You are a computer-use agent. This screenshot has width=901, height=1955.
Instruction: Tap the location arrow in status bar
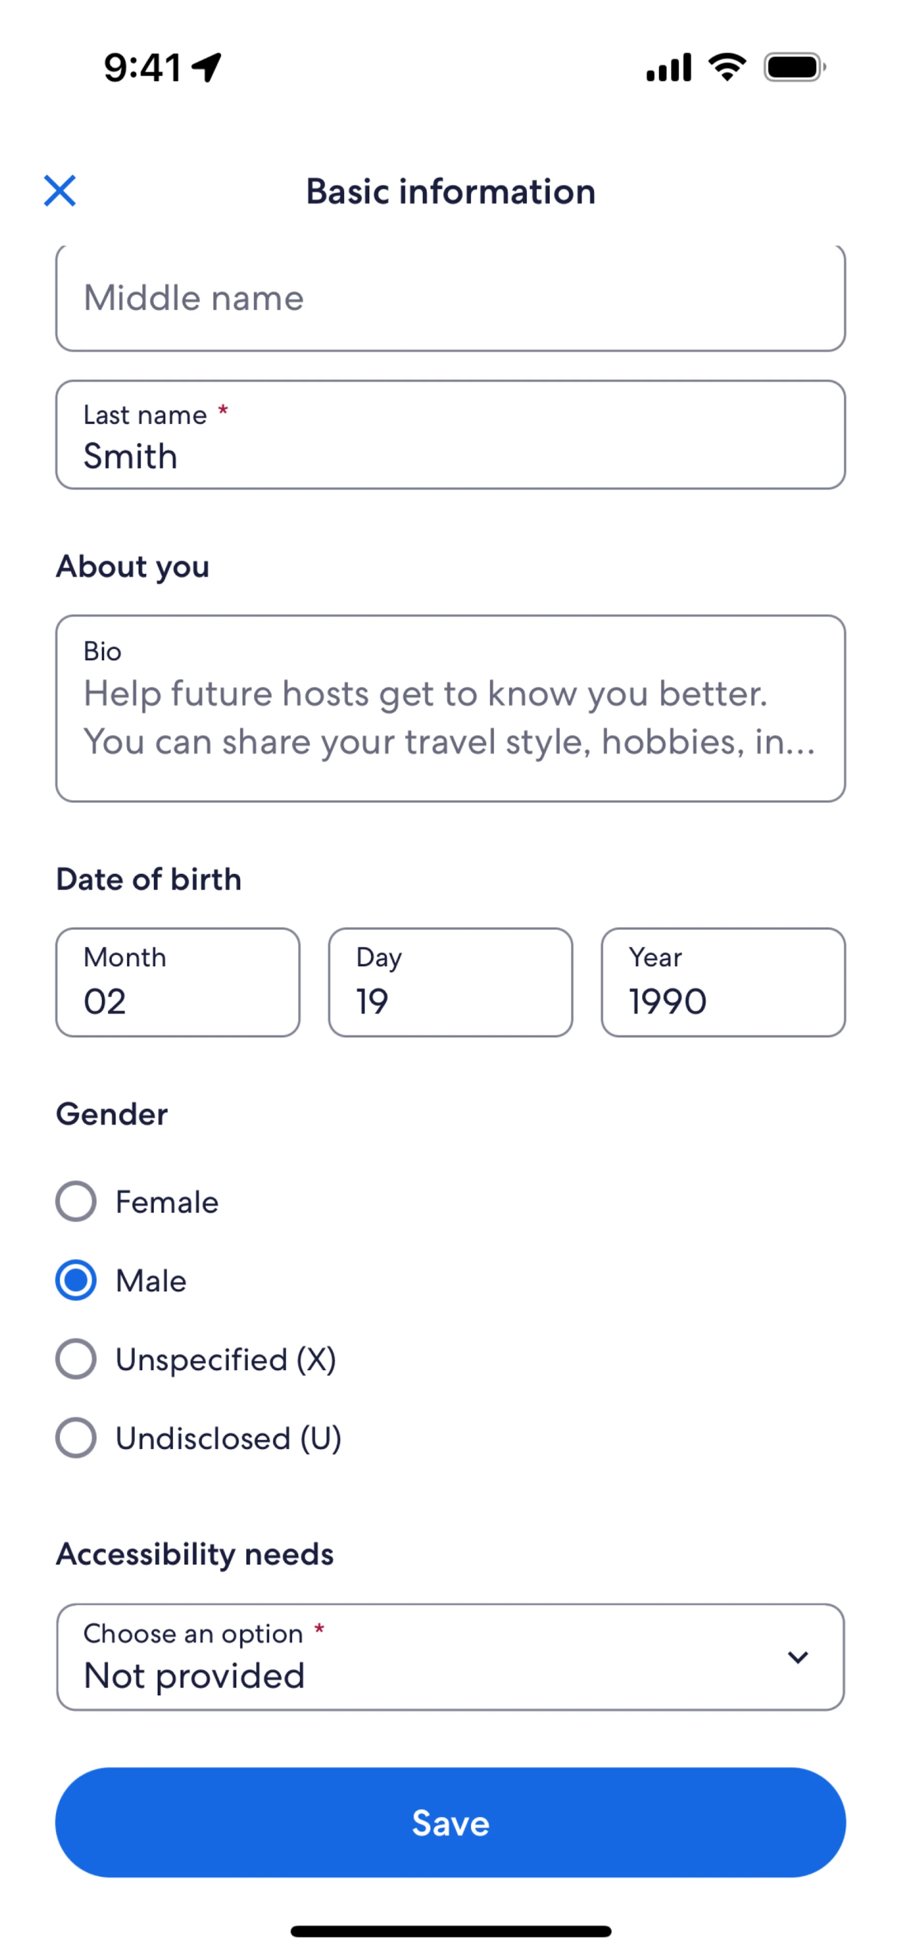(x=206, y=68)
